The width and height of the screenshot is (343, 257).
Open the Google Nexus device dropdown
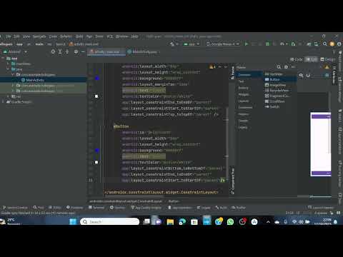(x=223, y=44)
